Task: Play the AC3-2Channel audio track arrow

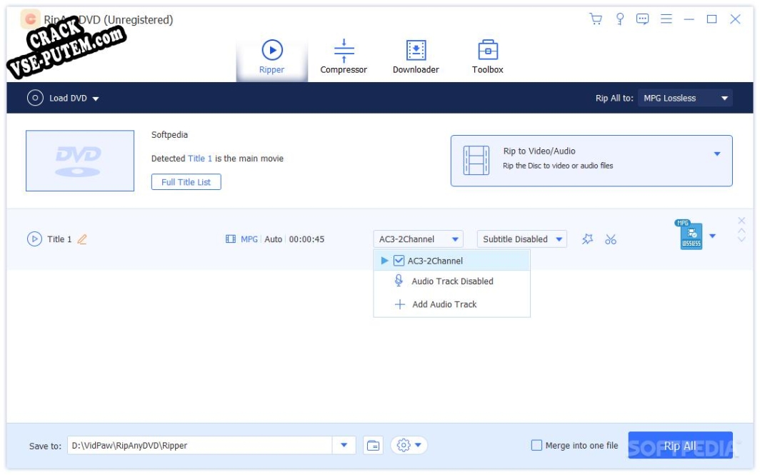Action: click(384, 261)
